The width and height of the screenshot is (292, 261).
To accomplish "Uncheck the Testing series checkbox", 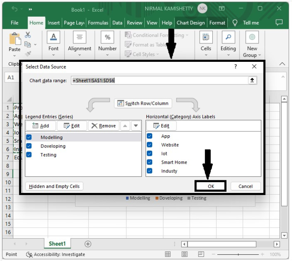I will pos(29,155).
